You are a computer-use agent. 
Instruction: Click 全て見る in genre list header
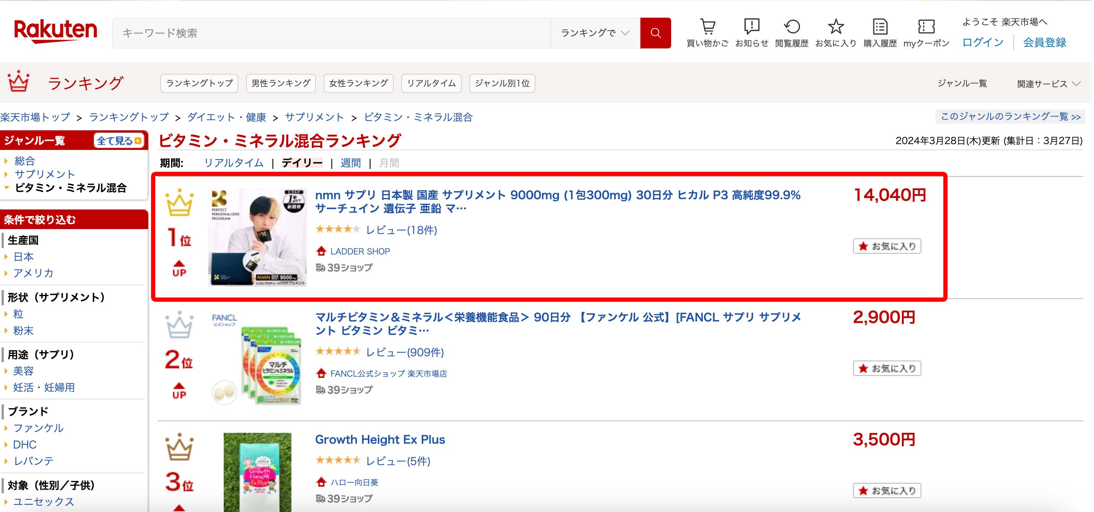(x=118, y=141)
